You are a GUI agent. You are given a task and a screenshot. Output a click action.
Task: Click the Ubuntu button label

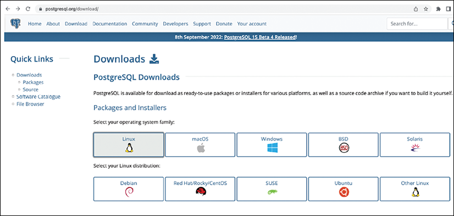(344, 183)
